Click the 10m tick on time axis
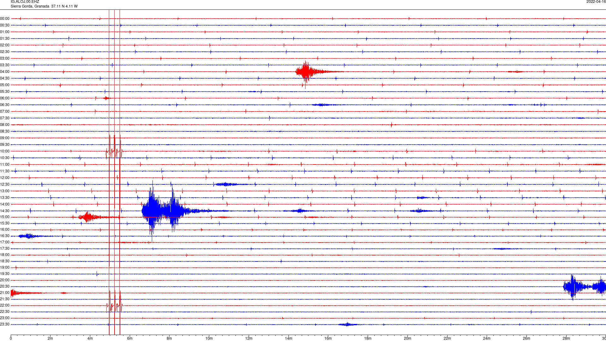The image size is (606, 341). (x=209, y=338)
